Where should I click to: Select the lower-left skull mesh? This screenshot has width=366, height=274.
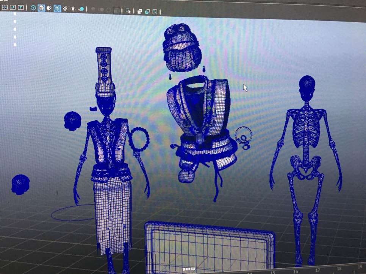[20, 185]
